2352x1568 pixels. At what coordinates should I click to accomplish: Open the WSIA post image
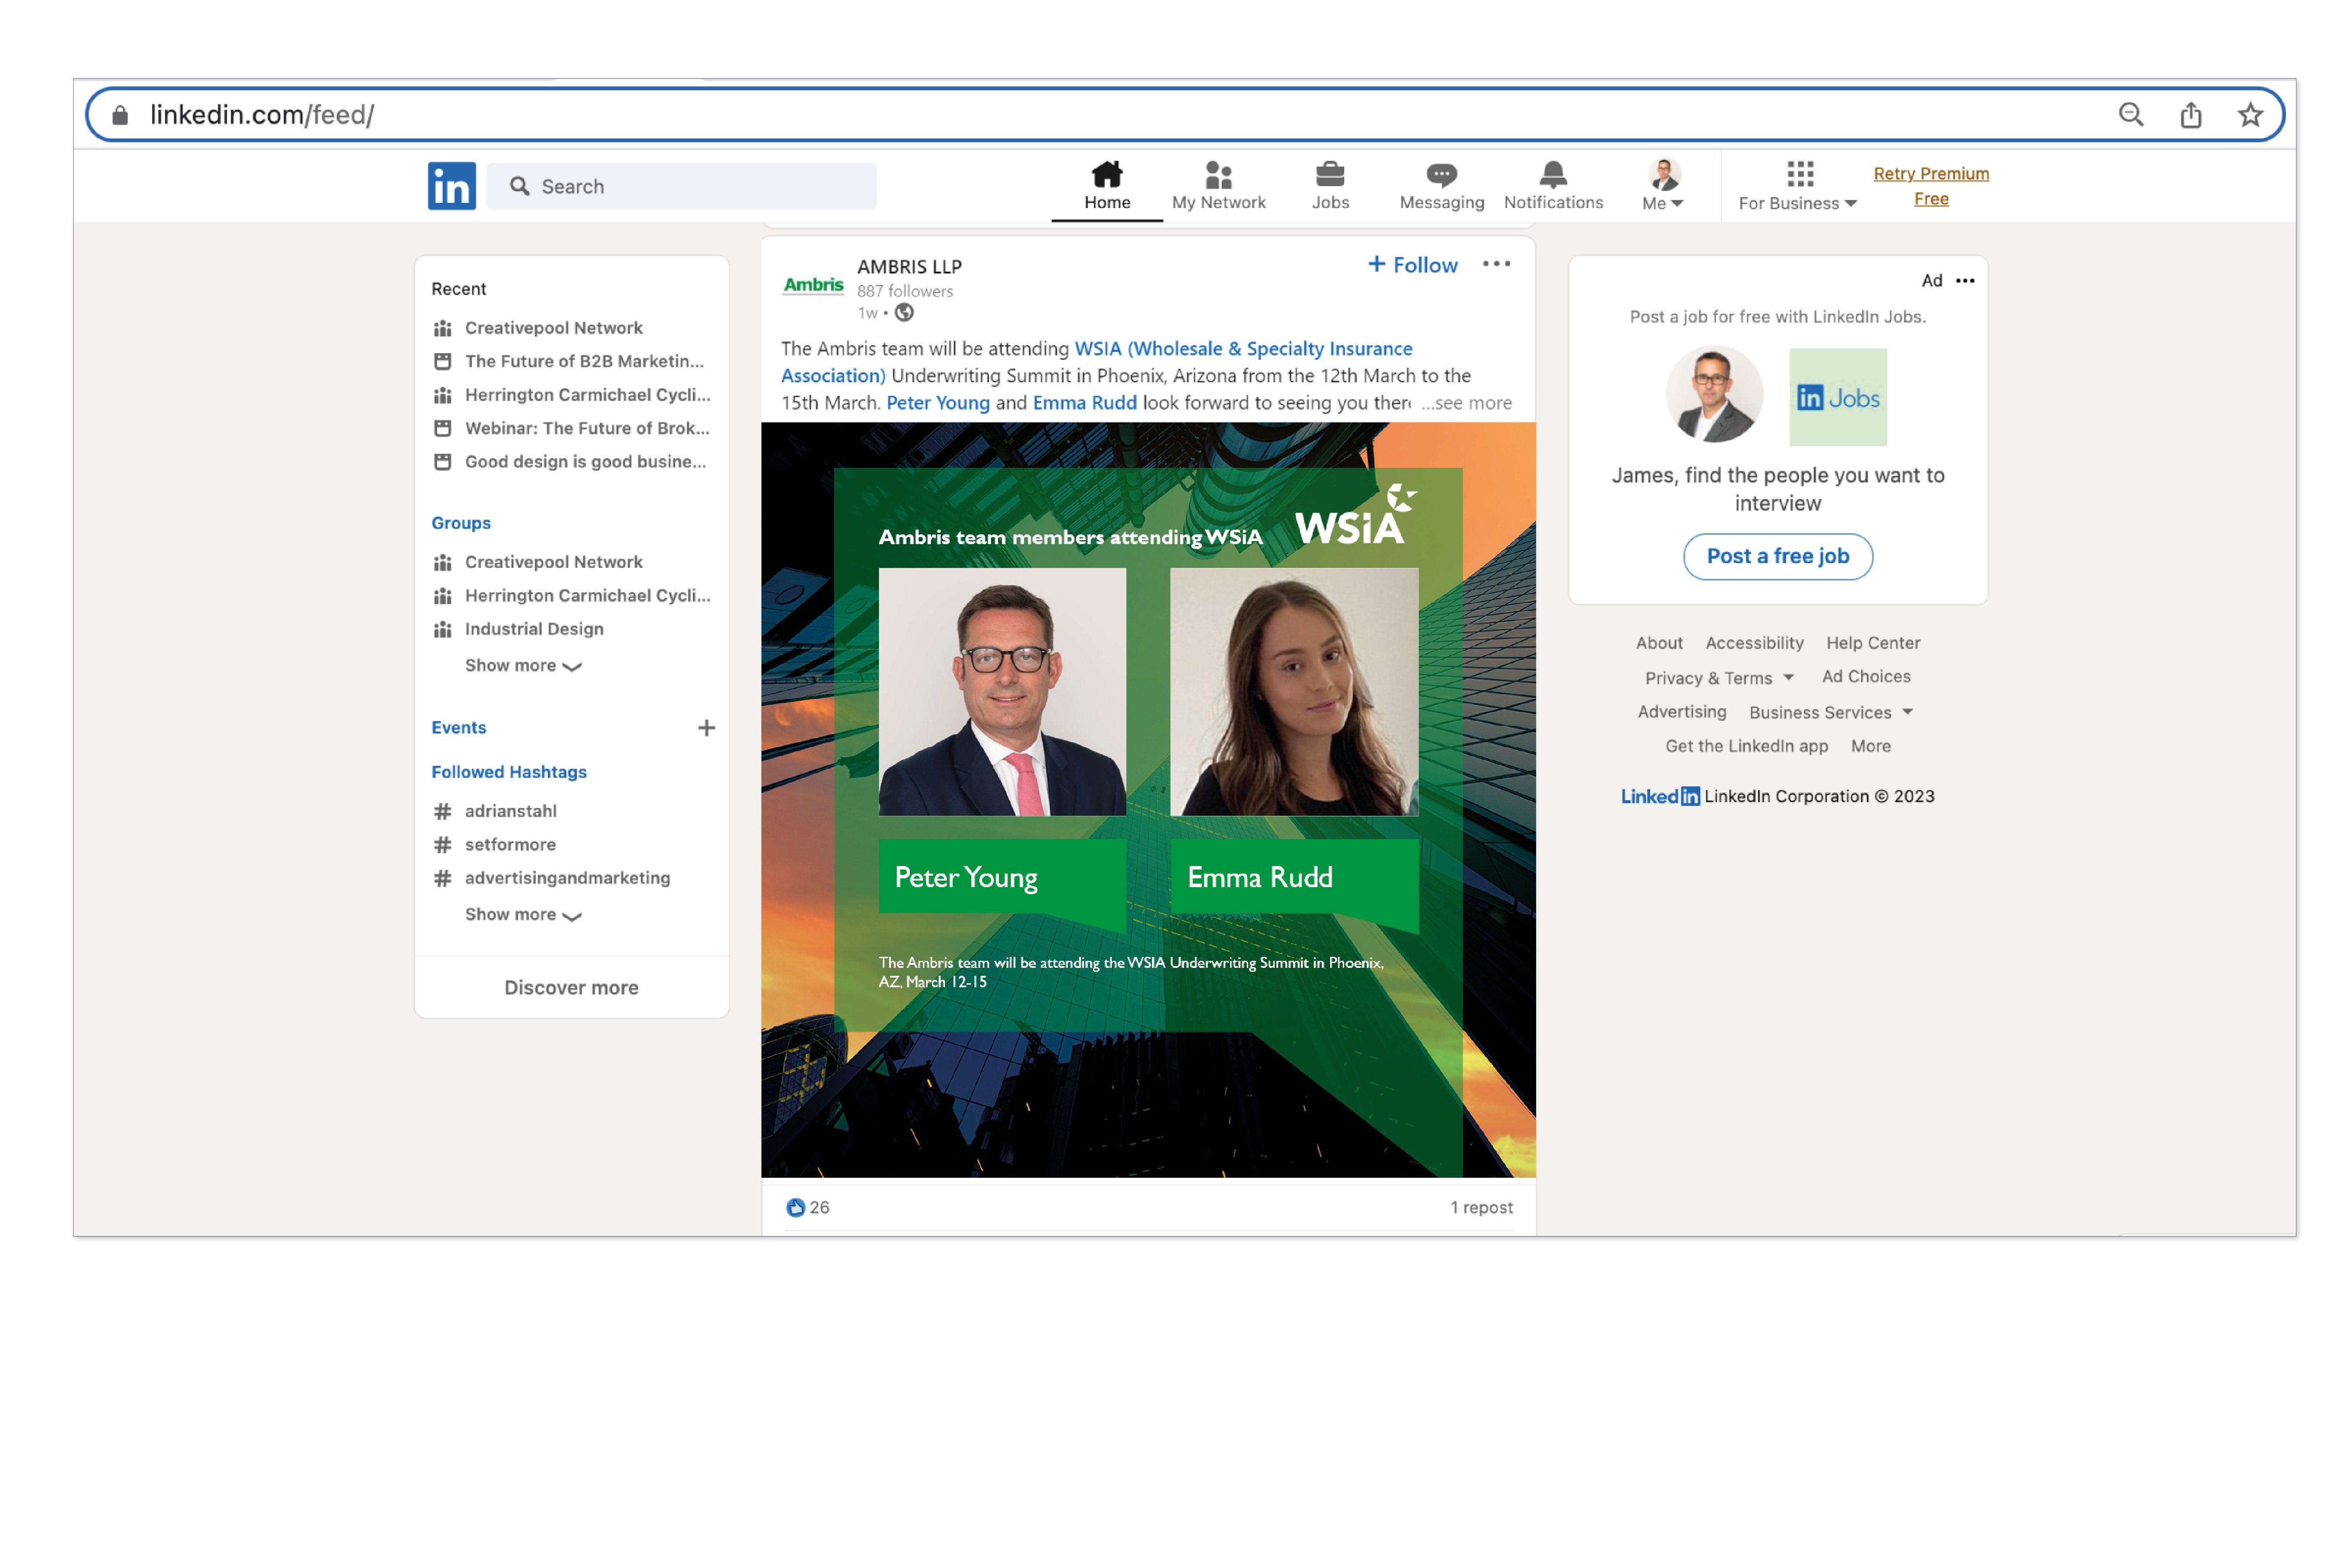tap(1148, 800)
